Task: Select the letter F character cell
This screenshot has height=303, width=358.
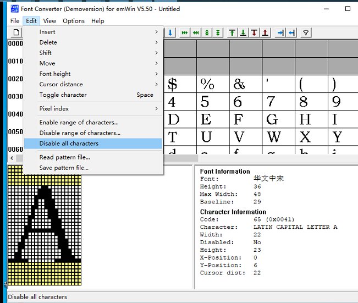Action: click(246, 119)
